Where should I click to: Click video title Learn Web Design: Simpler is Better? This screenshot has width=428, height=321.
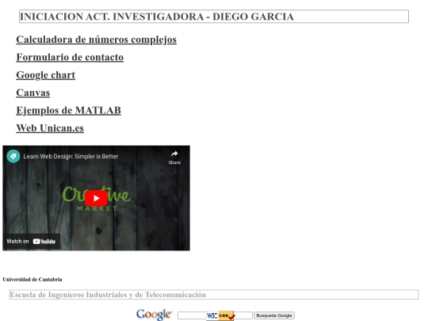71,156
